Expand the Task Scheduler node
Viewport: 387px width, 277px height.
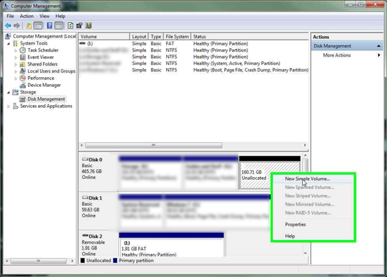(x=16, y=51)
